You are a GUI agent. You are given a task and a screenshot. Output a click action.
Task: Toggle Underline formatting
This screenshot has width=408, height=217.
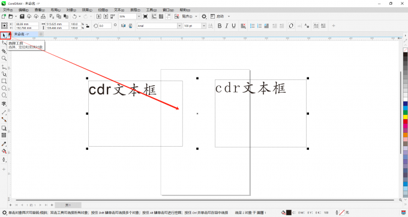tap(233, 26)
